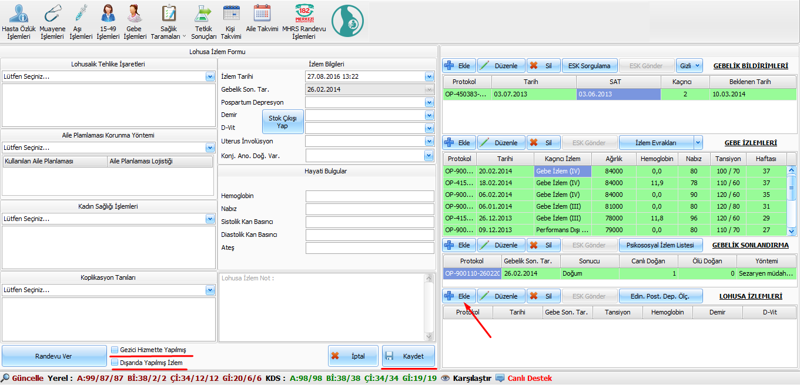
Task: Open Tetkik Sonuçları flask icon
Action: click(x=203, y=14)
